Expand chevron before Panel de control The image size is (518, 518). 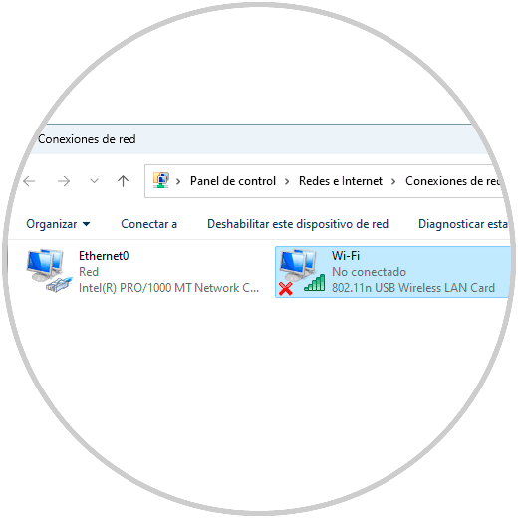[178, 181]
